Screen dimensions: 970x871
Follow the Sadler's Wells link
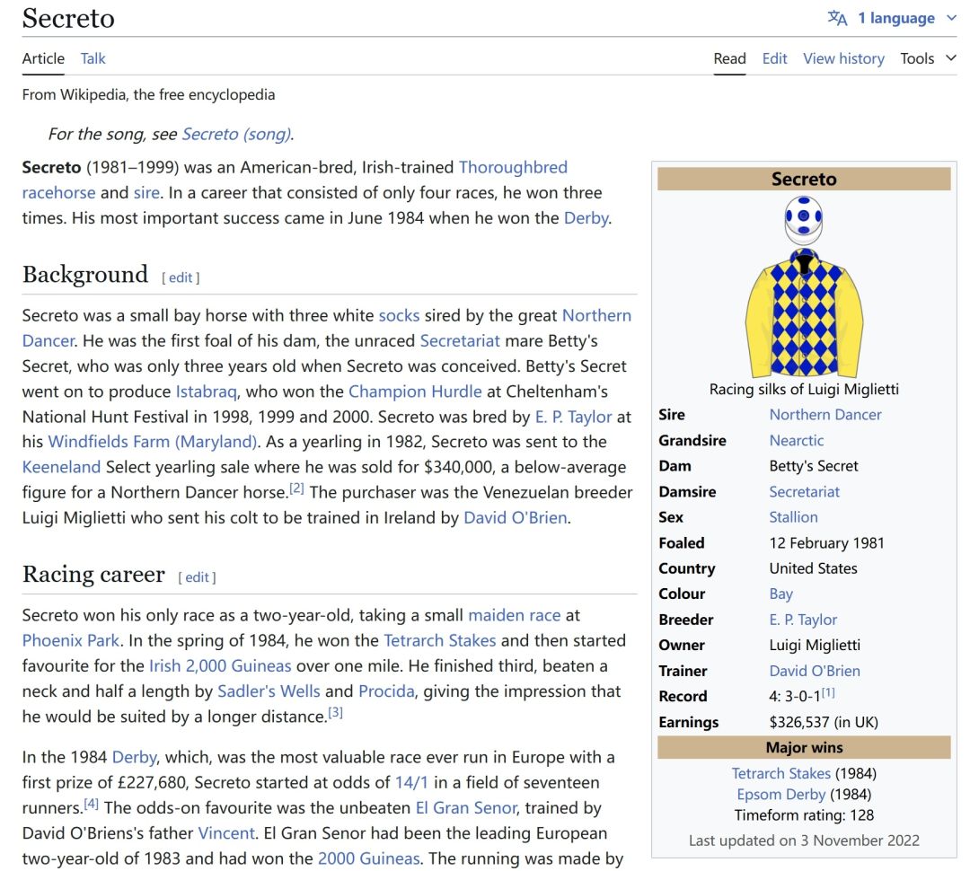pyautogui.click(x=269, y=691)
